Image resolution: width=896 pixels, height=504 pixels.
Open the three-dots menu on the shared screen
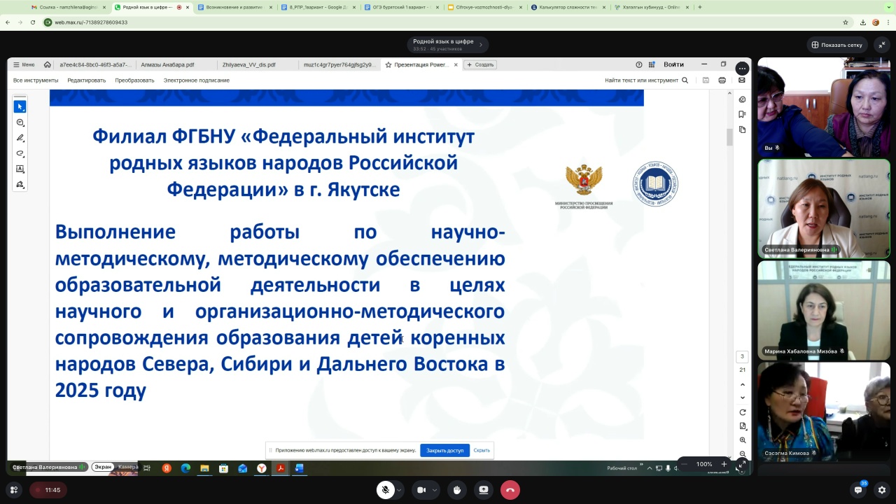point(742,69)
